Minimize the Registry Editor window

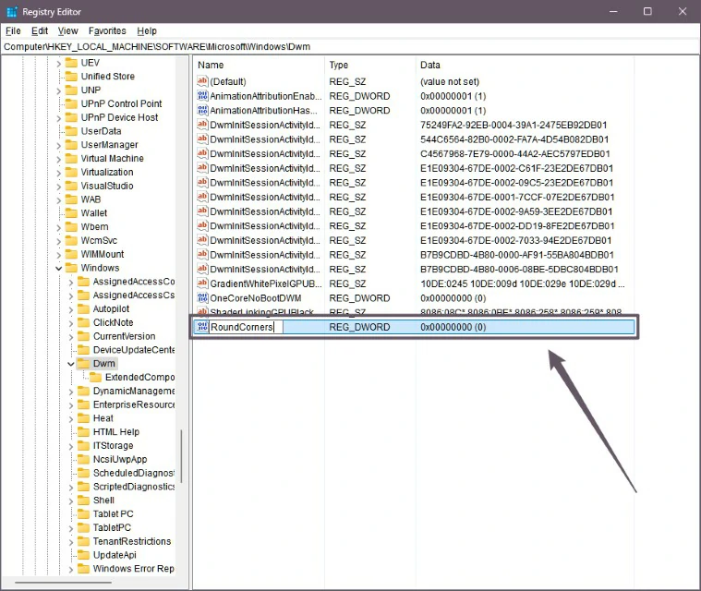tap(613, 12)
